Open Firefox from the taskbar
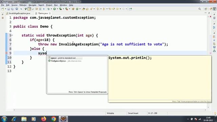The image size is (217, 122). coord(44,119)
